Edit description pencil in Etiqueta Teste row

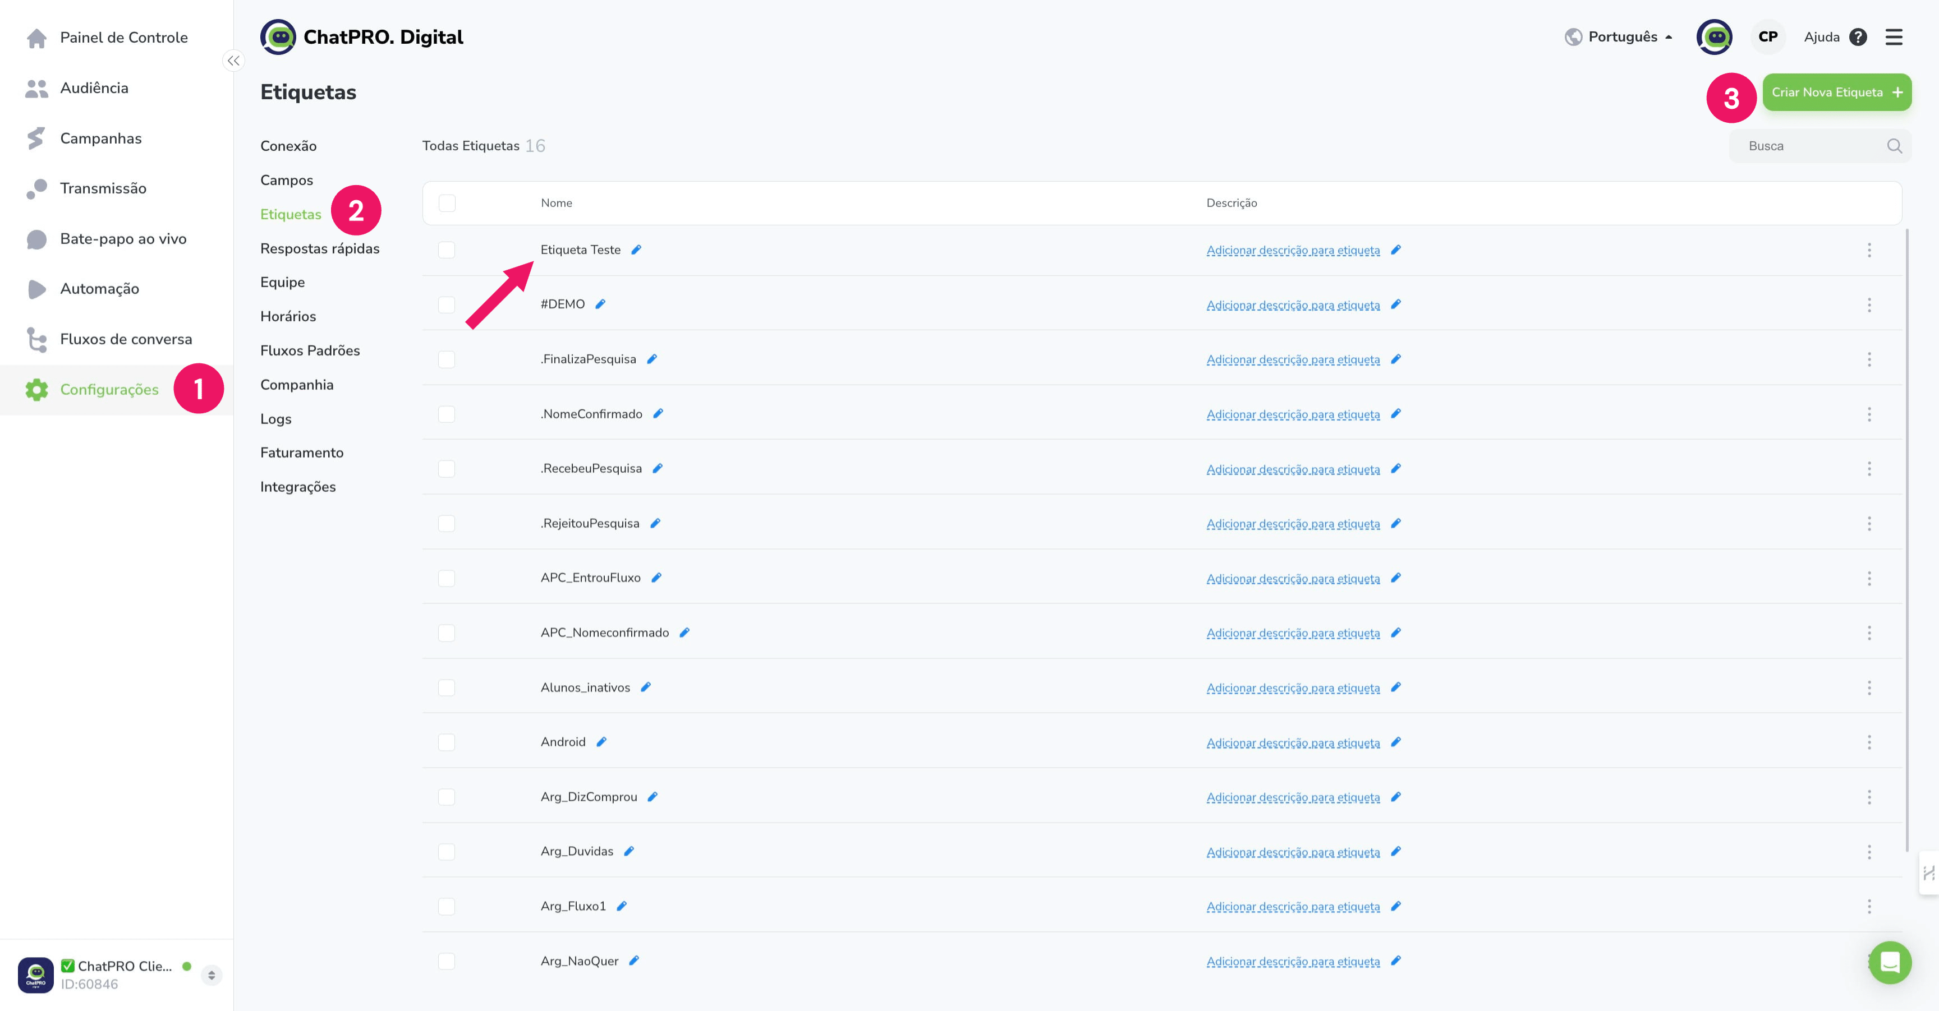click(1395, 250)
